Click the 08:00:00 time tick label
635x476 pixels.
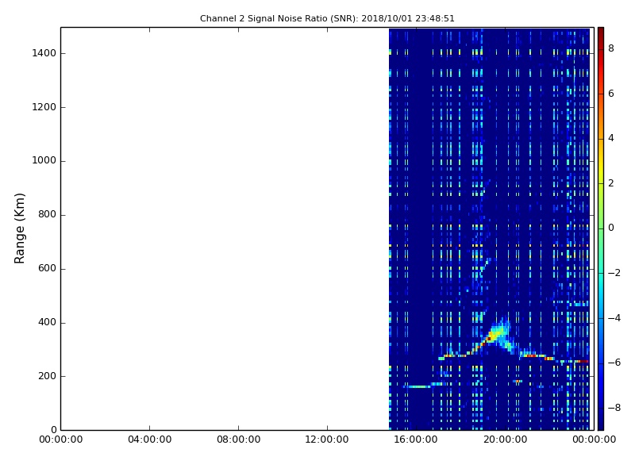coord(239,440)
